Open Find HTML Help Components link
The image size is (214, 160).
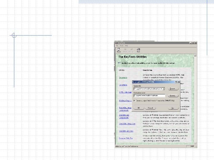125,109
